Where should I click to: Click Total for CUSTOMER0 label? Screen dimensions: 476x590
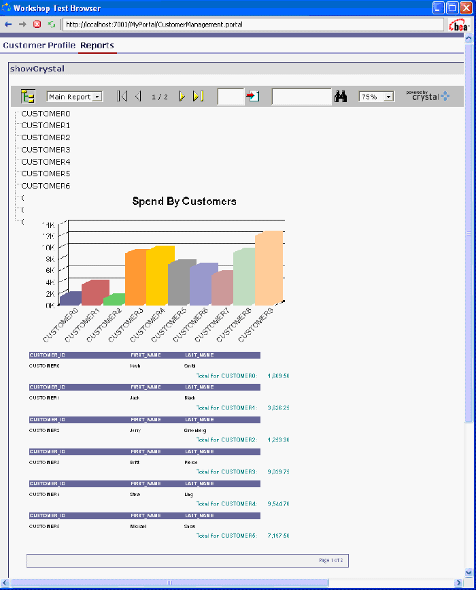pyautogui.click(x=226, y=376)
